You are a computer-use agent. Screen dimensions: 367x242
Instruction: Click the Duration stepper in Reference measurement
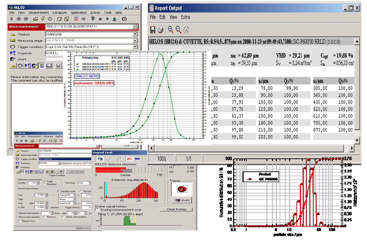38,183
